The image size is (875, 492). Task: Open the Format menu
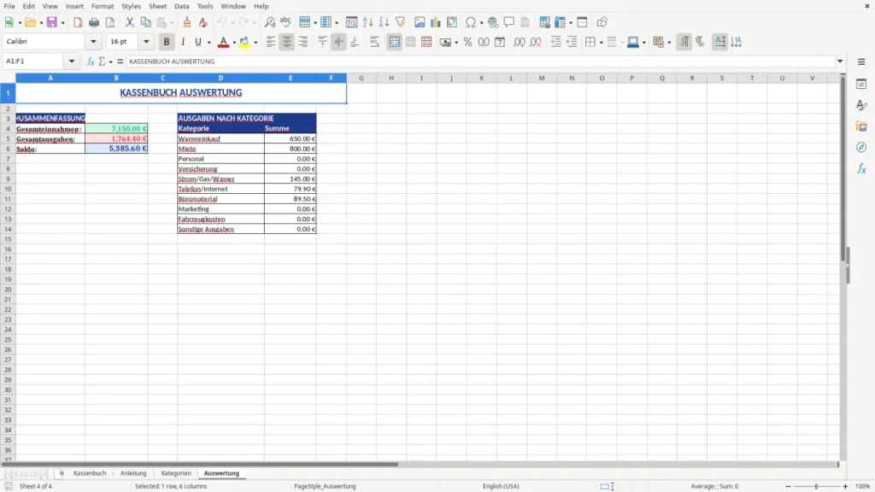[103, 6]
